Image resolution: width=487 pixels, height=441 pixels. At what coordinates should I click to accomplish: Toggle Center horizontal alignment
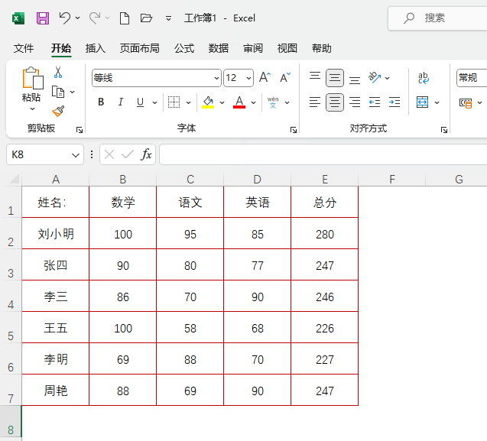pyautogui.click(x=335, y=102)
